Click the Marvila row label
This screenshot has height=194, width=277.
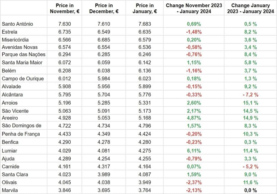(x=9, y=190)
